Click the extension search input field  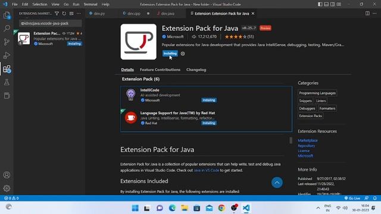51,23
